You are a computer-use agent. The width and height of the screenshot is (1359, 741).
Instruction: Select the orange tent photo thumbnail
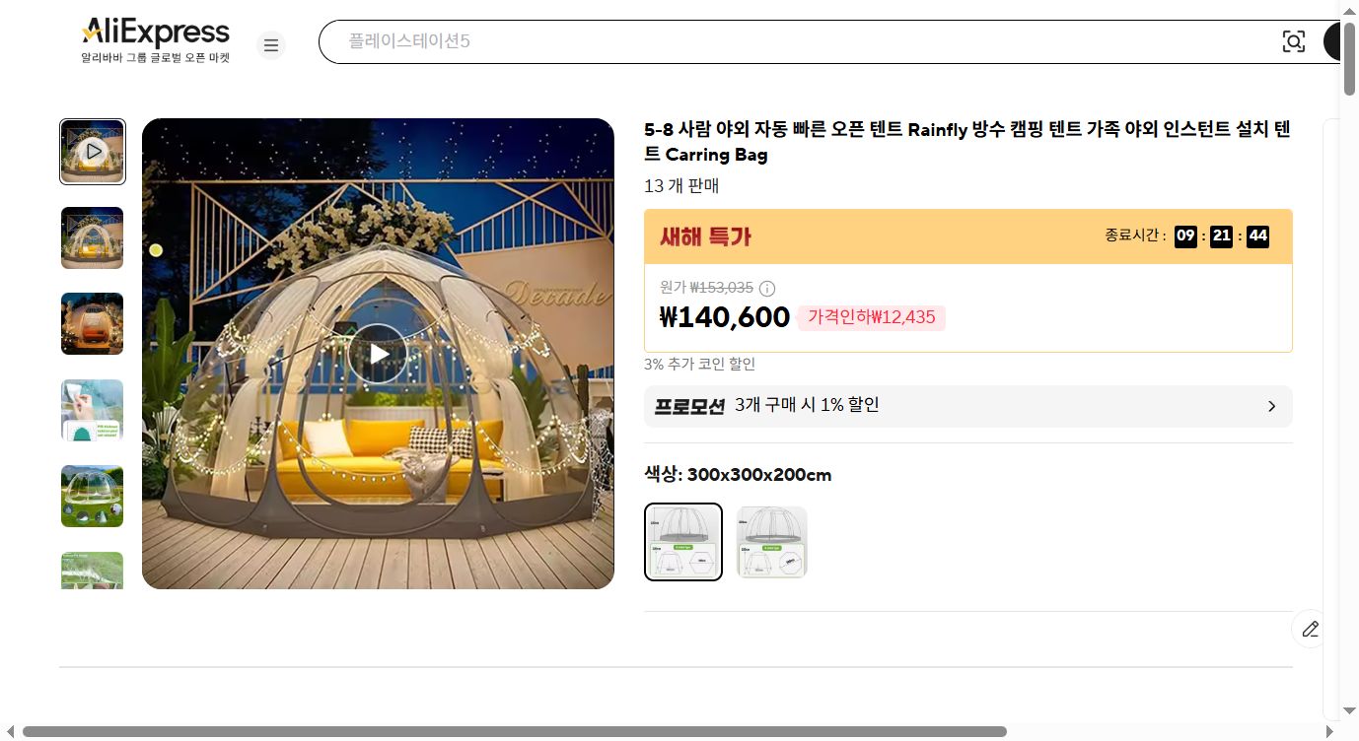92,323
